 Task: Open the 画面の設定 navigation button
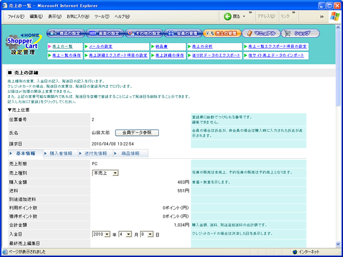click(105, 33)
